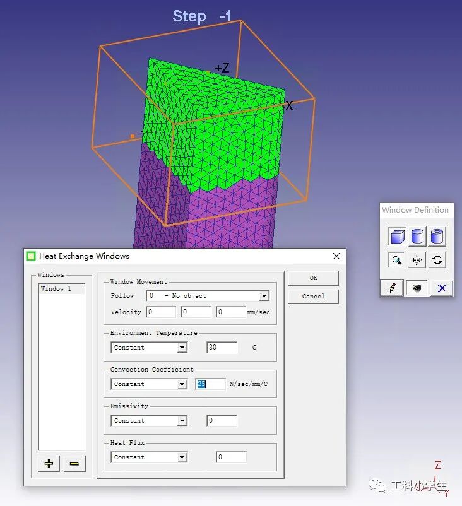Click the third Velocity input field
Viewport: 462px width, 506px height.
[x=231, y=312]
